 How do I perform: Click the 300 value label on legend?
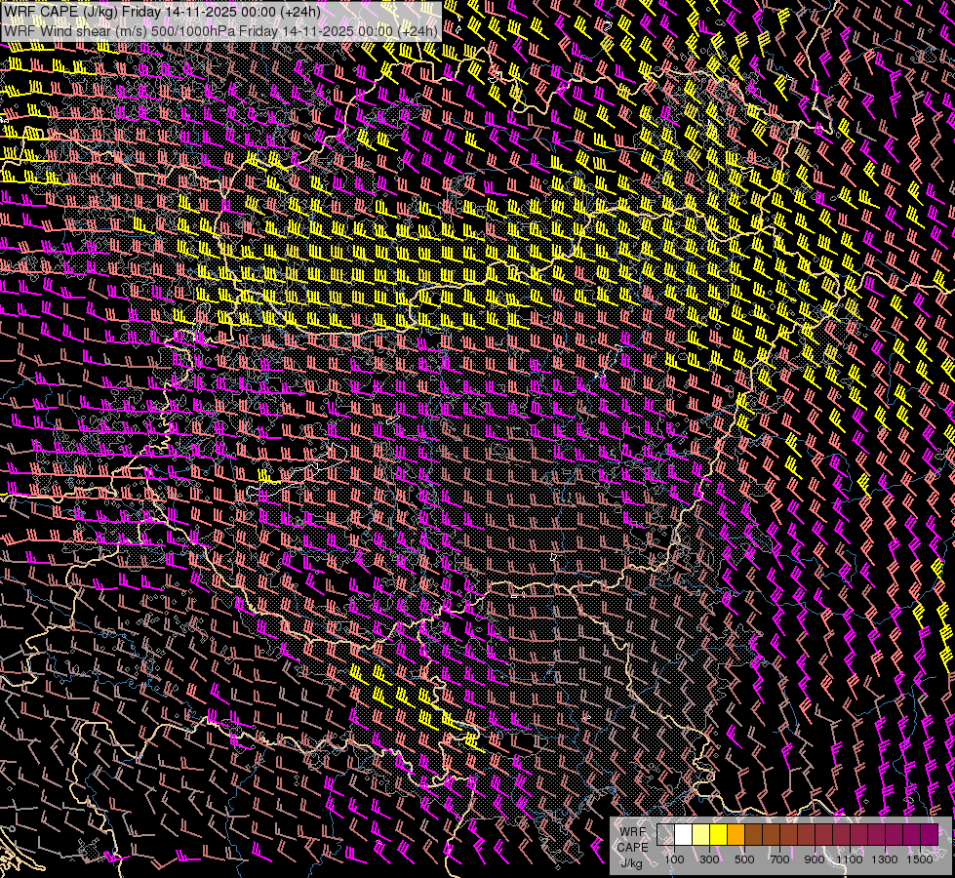709,859
